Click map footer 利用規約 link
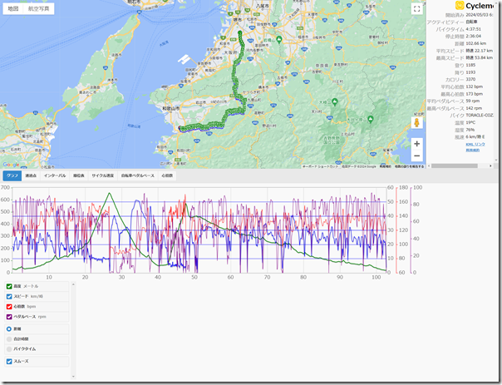502x385 pixels. [x=385, y=166]
